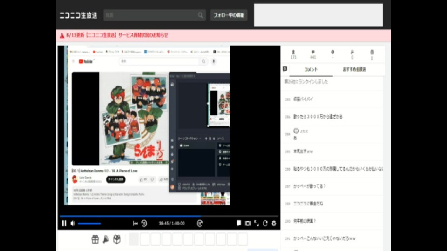Open the gift box icon below the player
The image size is (447, 251).
point(95,239)
